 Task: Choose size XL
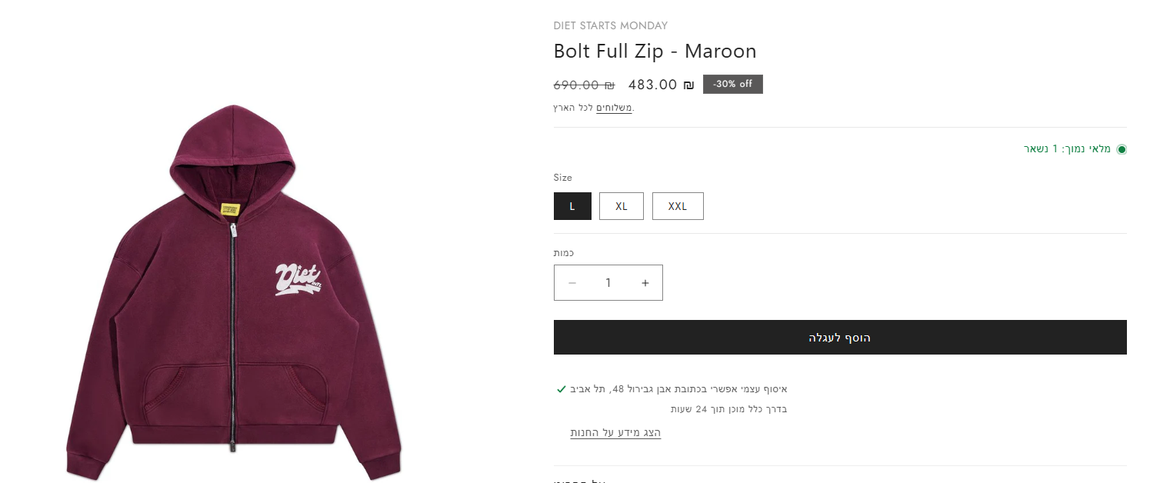coord(622,206)
